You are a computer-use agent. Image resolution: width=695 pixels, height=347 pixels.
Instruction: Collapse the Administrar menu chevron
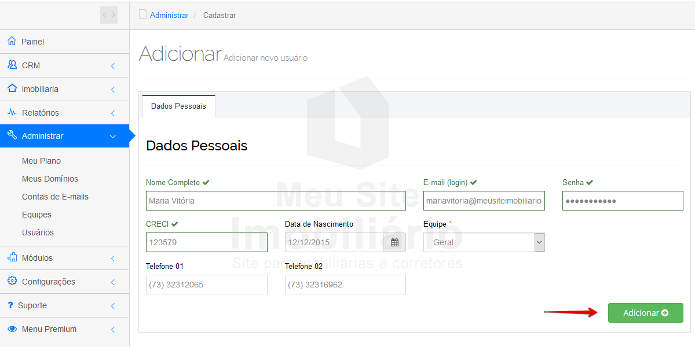[113, 136]
